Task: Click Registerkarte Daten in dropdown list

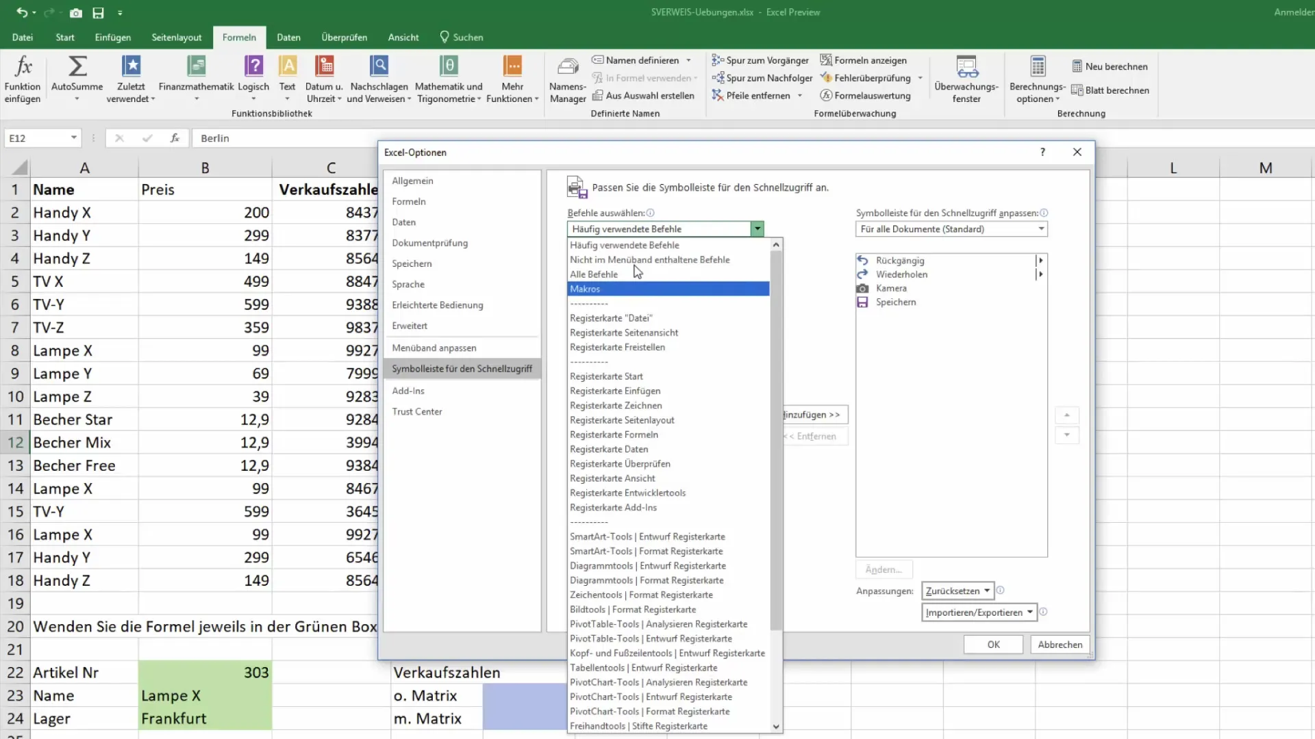Action: pos(610,450)
